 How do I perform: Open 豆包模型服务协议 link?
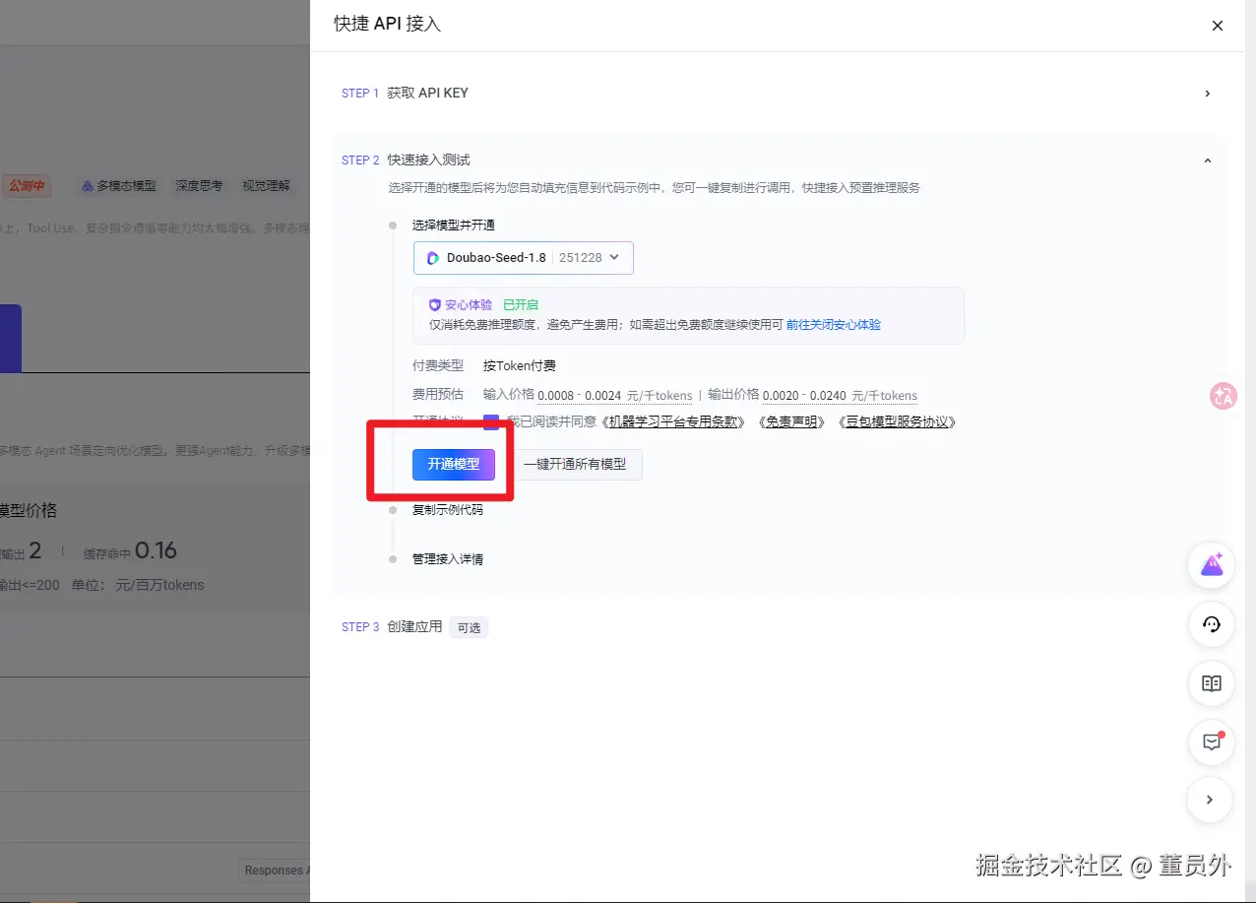coord(897,422)
